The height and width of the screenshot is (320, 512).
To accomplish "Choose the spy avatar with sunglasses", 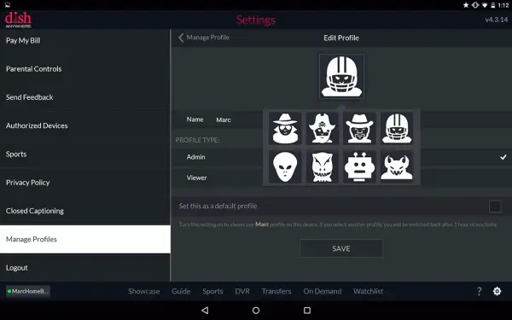I will pyautogui.click(x=285, y=128).
